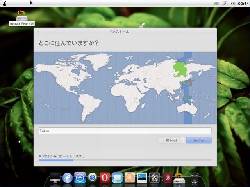The image size is (250, 187).
Task: Open the trash can in dock
Action: (194, 178)
